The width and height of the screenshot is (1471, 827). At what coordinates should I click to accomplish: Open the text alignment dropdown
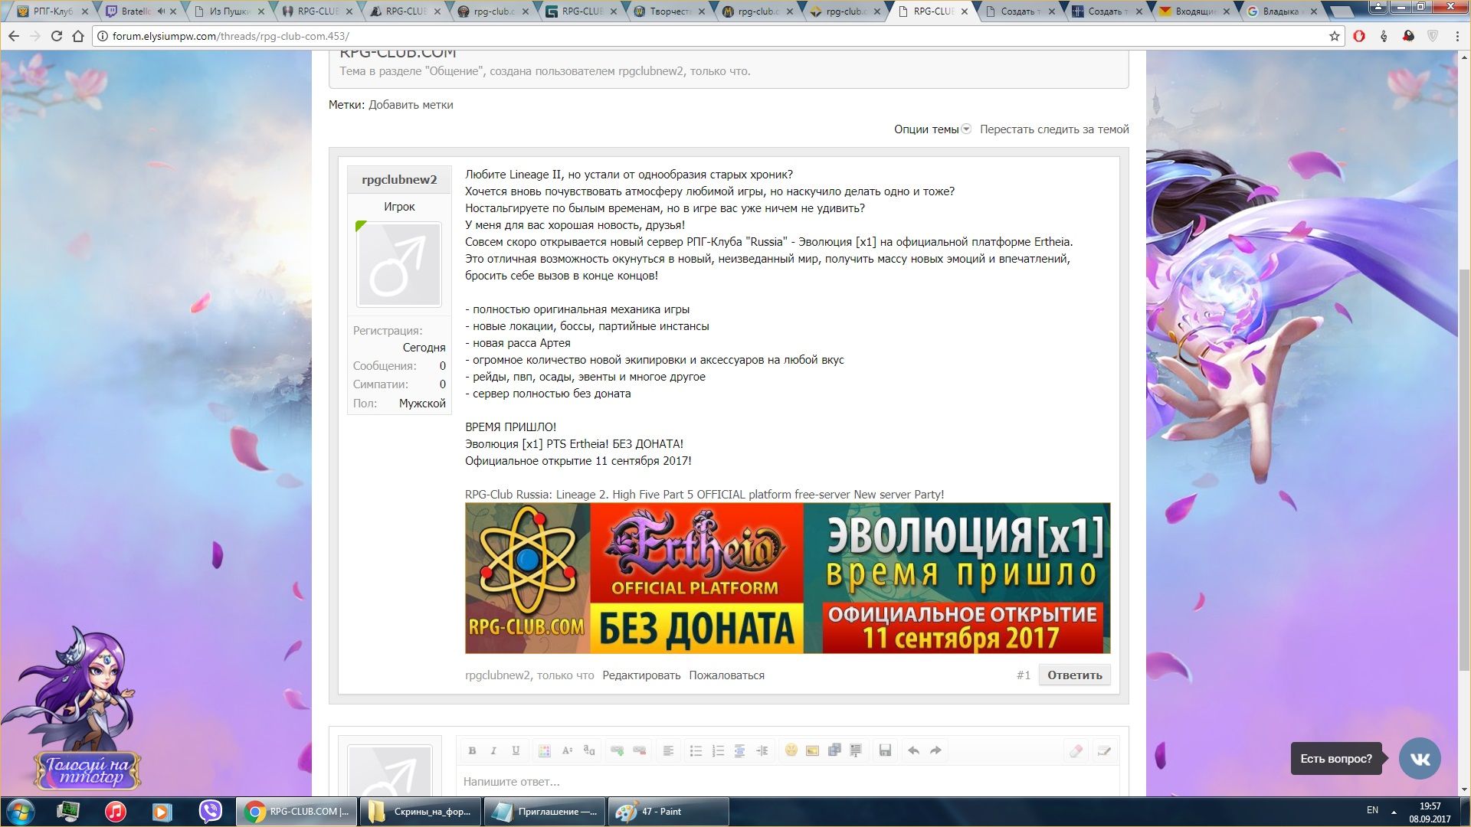coord(668,750)
